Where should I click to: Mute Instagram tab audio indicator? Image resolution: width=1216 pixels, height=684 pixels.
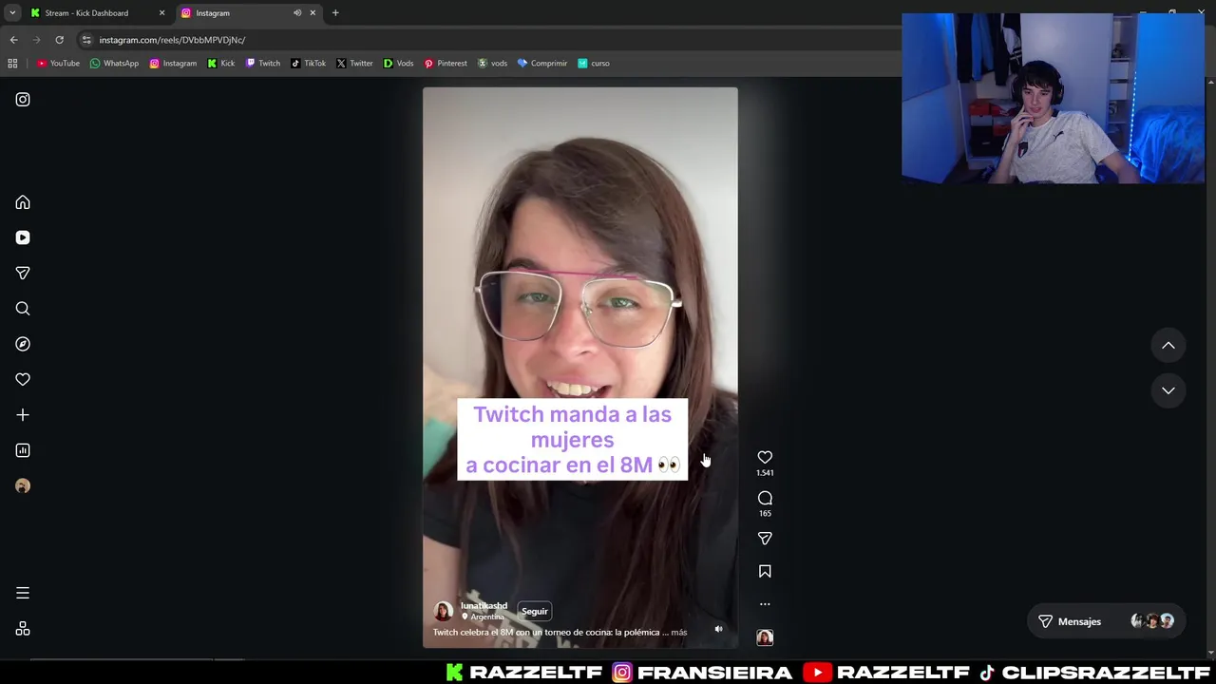pos(297,13)
